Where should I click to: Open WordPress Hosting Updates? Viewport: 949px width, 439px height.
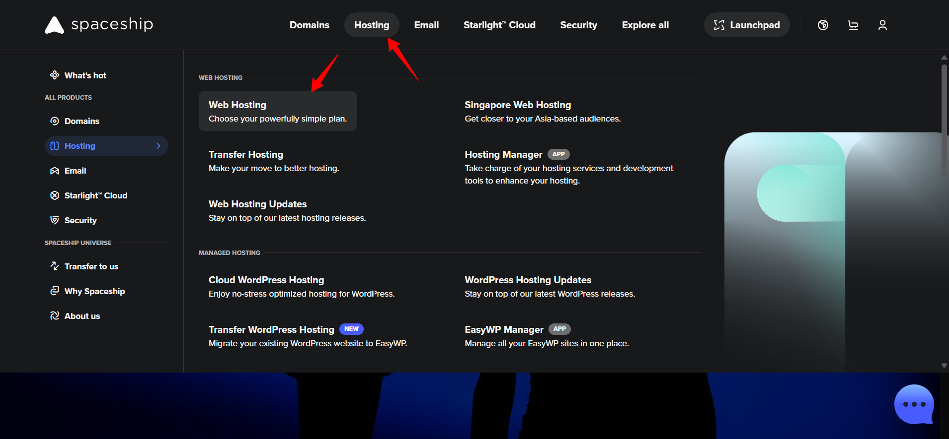[550, 286]
